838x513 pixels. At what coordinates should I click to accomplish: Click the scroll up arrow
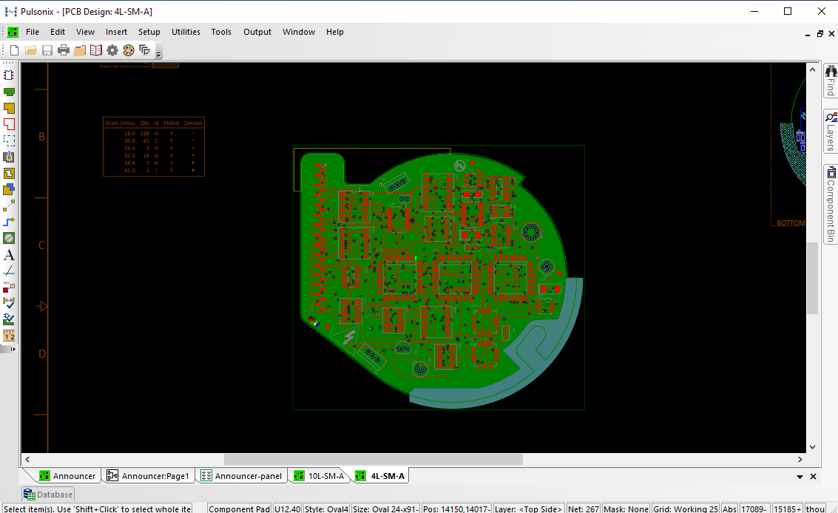[x=812, y=69]
